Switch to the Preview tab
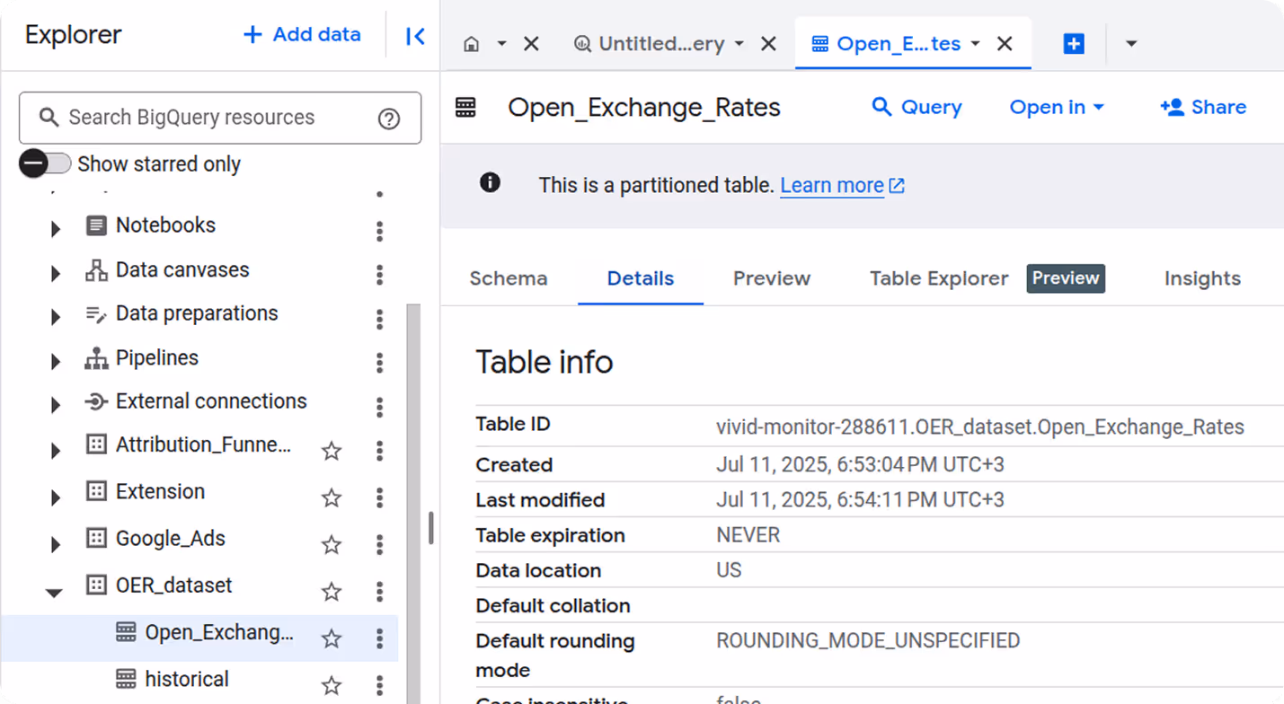Image resolution: width=1284 pixels, height=704 pixels. (772, 278)
